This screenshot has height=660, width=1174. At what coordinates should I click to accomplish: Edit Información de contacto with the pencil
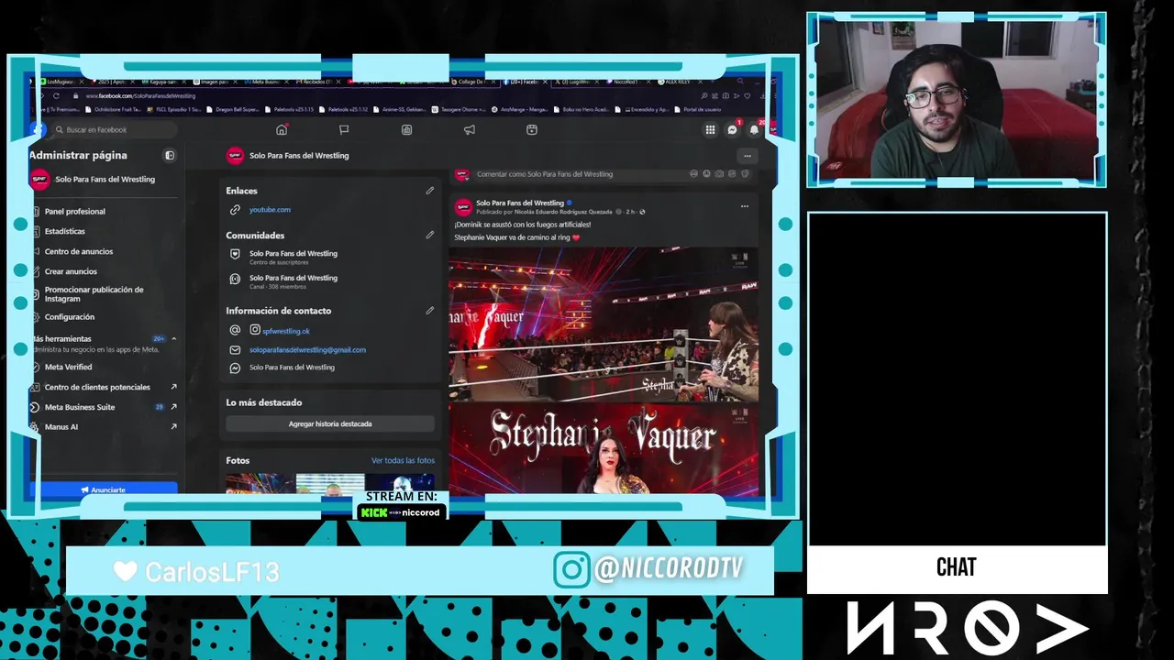pyautogui.click(x=429, y=311)
